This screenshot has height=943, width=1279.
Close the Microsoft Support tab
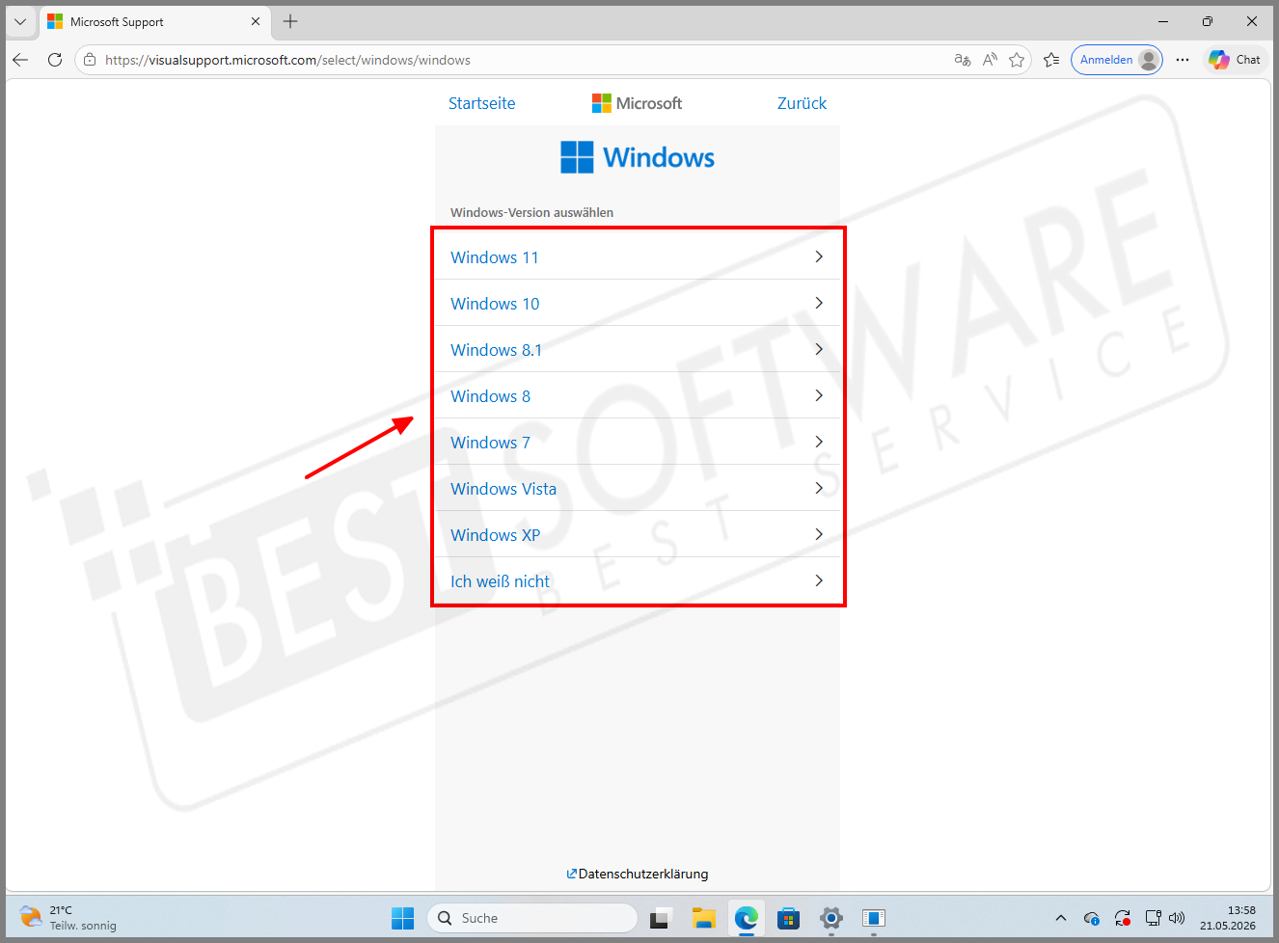pyautogui.click(x=256, y=21)
